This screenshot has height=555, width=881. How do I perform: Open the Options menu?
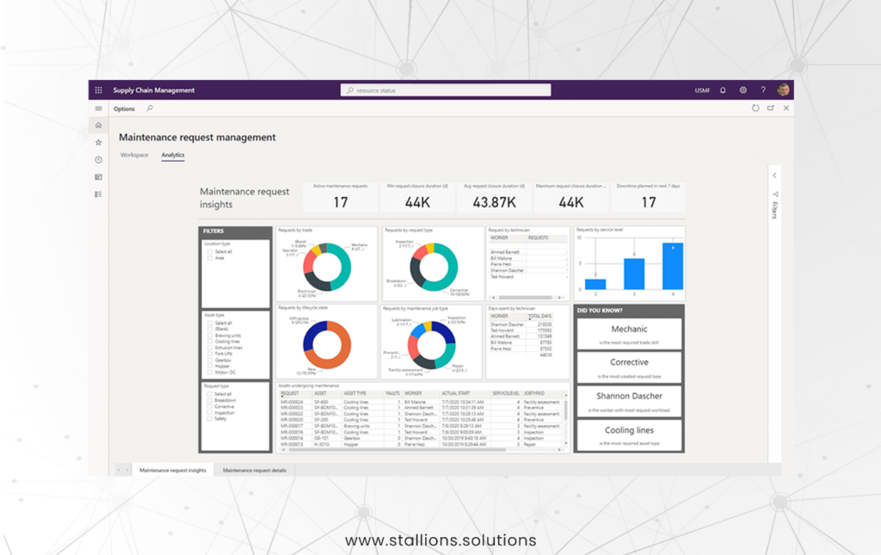click(124, 109)
